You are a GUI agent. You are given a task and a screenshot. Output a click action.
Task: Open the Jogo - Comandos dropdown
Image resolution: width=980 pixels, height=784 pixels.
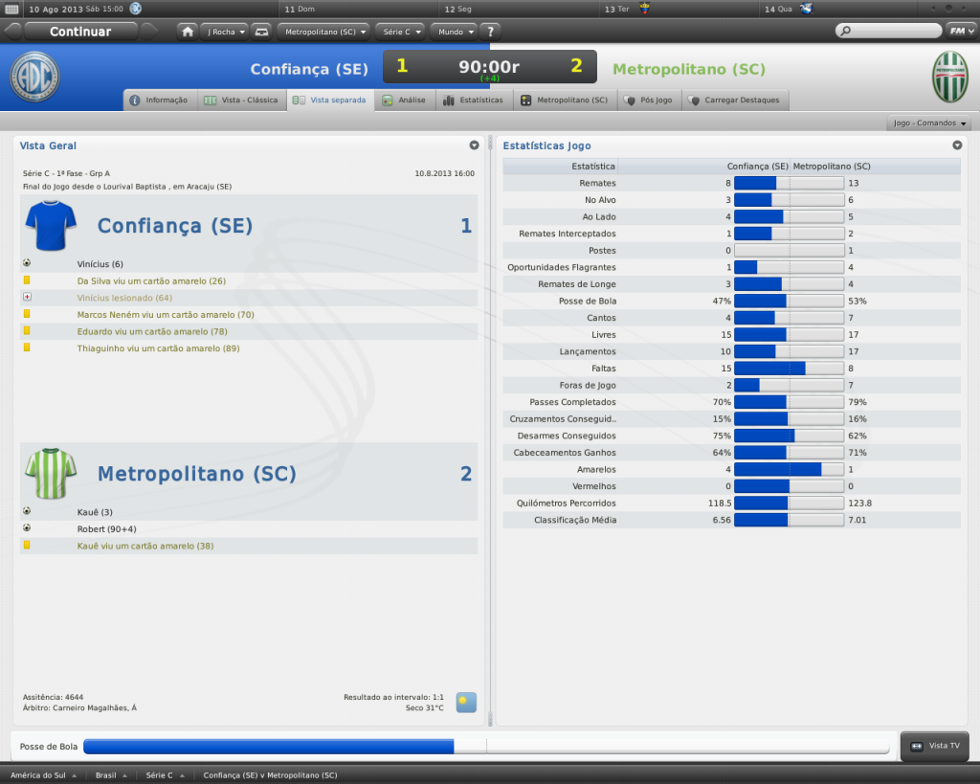pyautogui.click(x=930, y=123)
